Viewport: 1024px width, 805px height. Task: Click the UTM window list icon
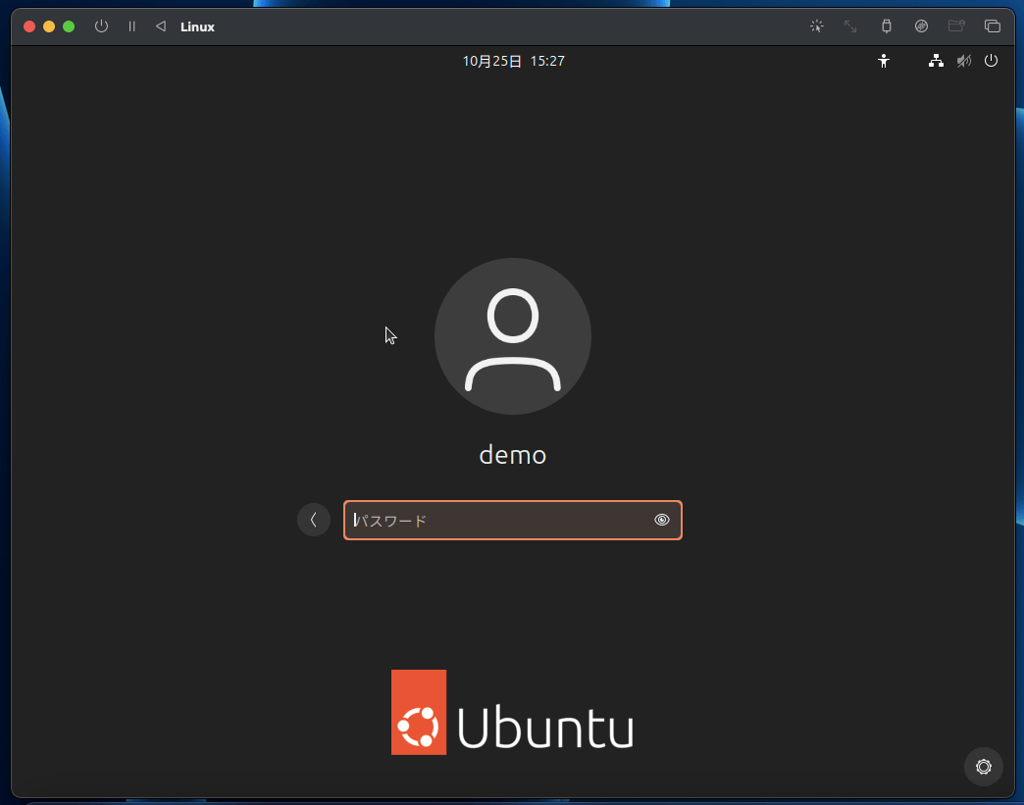pyautogui.click(x=992, y=26)
